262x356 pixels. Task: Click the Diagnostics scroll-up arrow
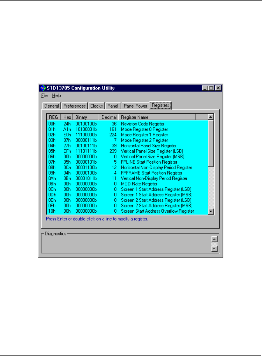[x=214, y=239]
